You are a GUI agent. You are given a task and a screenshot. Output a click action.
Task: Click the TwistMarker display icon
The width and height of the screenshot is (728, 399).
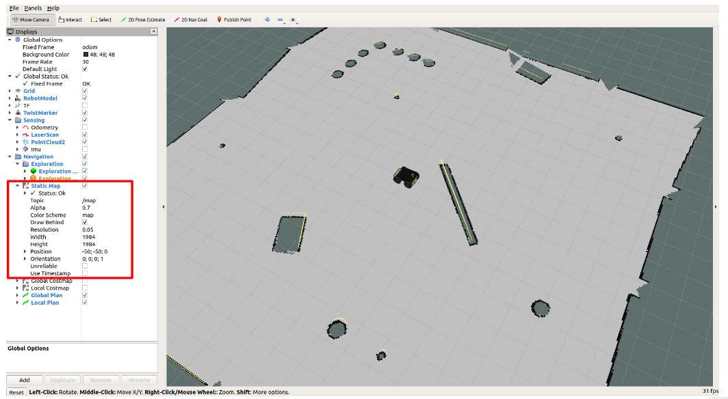18,113
